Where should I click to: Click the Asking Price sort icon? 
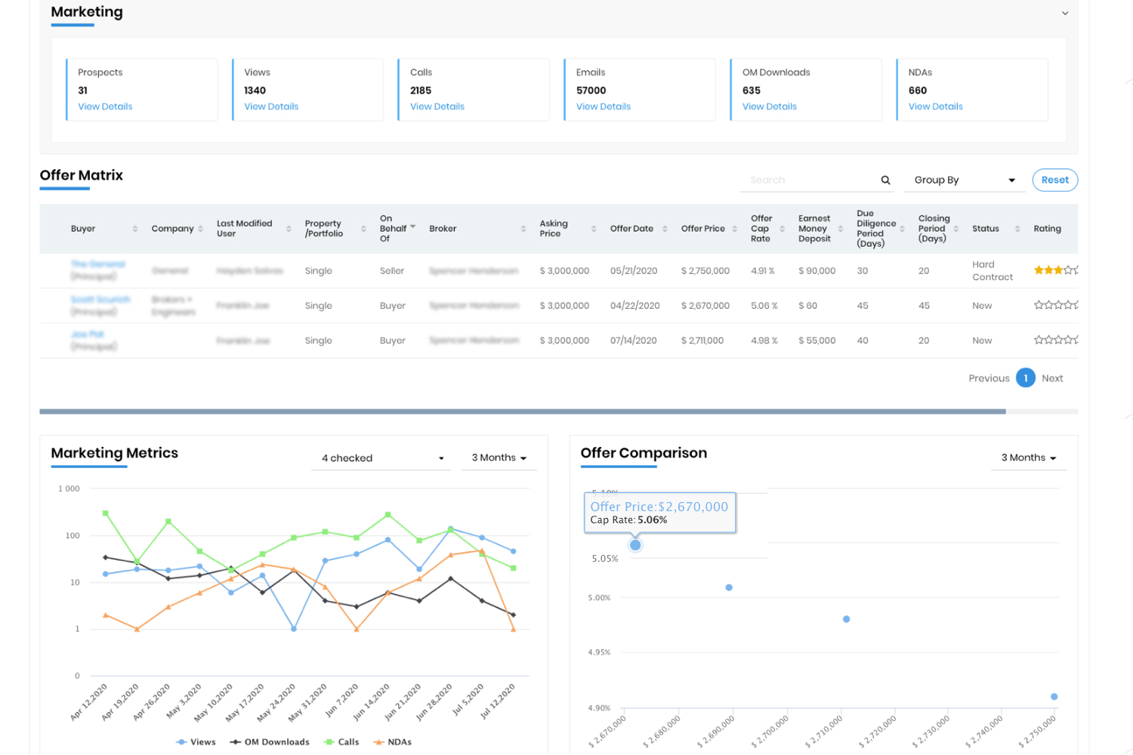pyautogui.click(x=593, y=228)
